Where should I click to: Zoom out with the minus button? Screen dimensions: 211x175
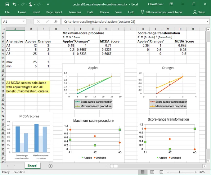coord(168,172)
